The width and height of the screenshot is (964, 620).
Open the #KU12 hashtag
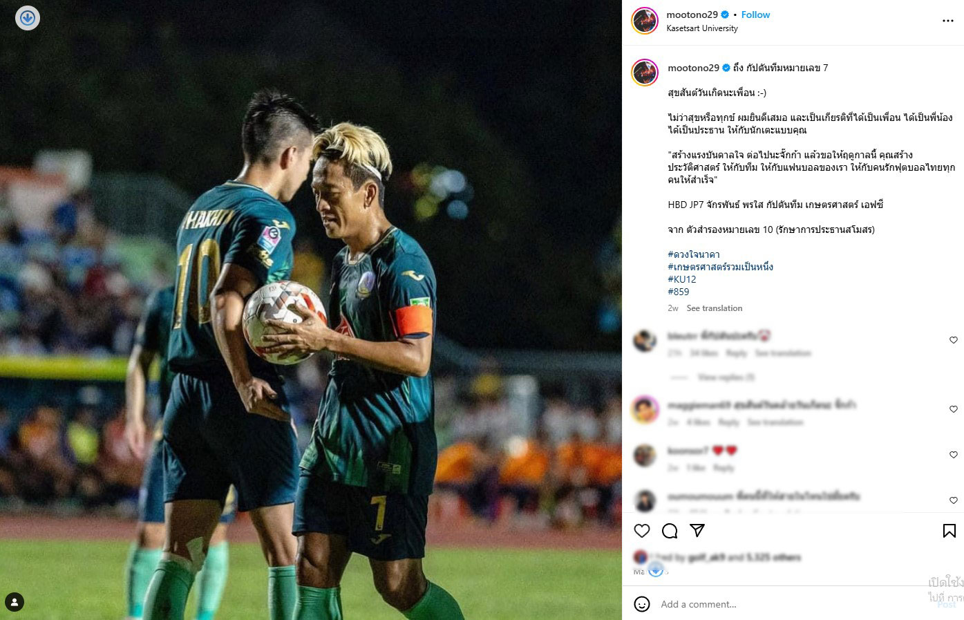pyautogui.click(x=682, y=279)
